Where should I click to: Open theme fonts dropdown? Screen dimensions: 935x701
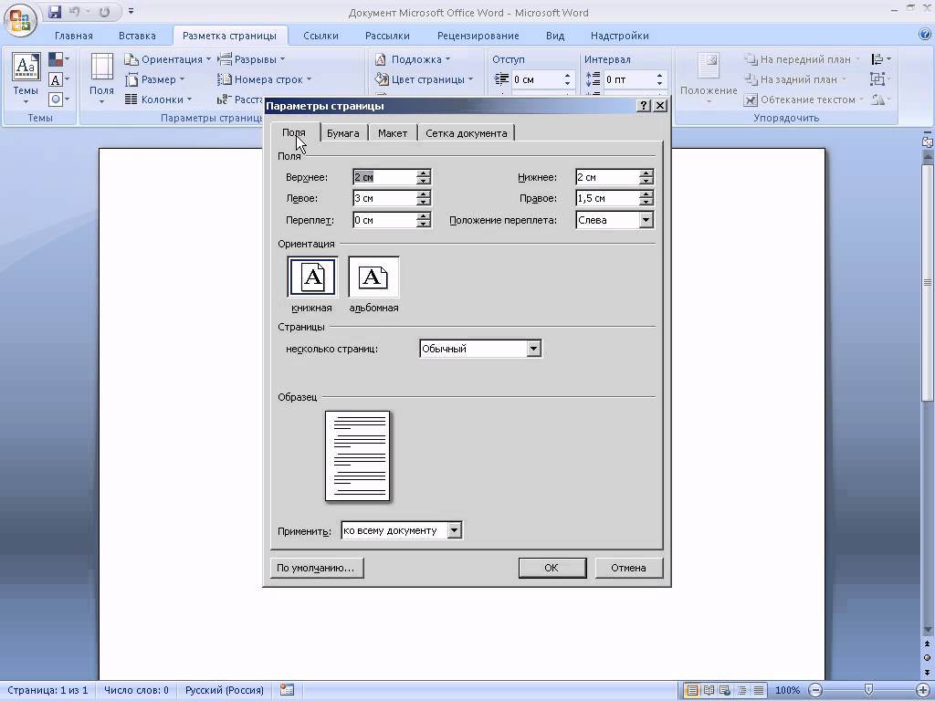59,79
